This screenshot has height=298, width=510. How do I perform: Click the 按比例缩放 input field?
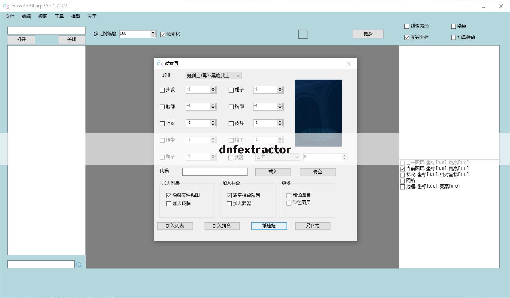pyautogui.click(x=135, y=34)
